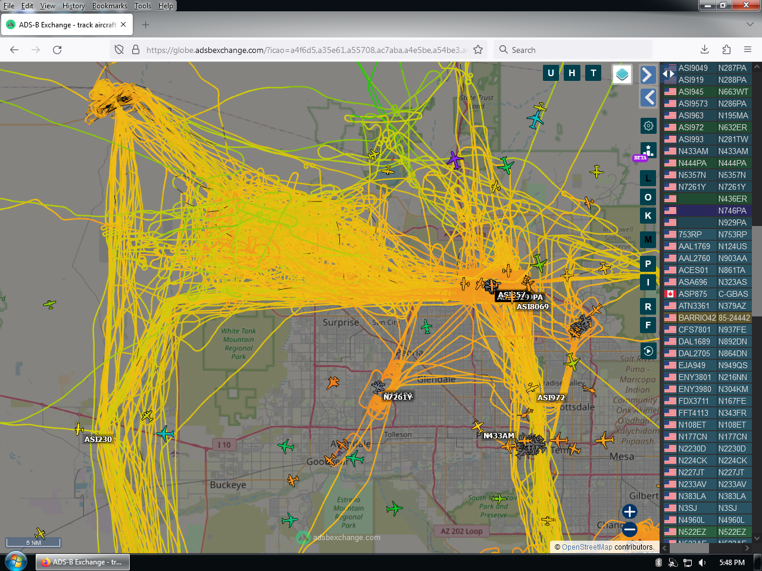The height and width of the screenshot is (571, 762).
Task: Show tracking protection shield info
Action: click(x=119, y=50)
